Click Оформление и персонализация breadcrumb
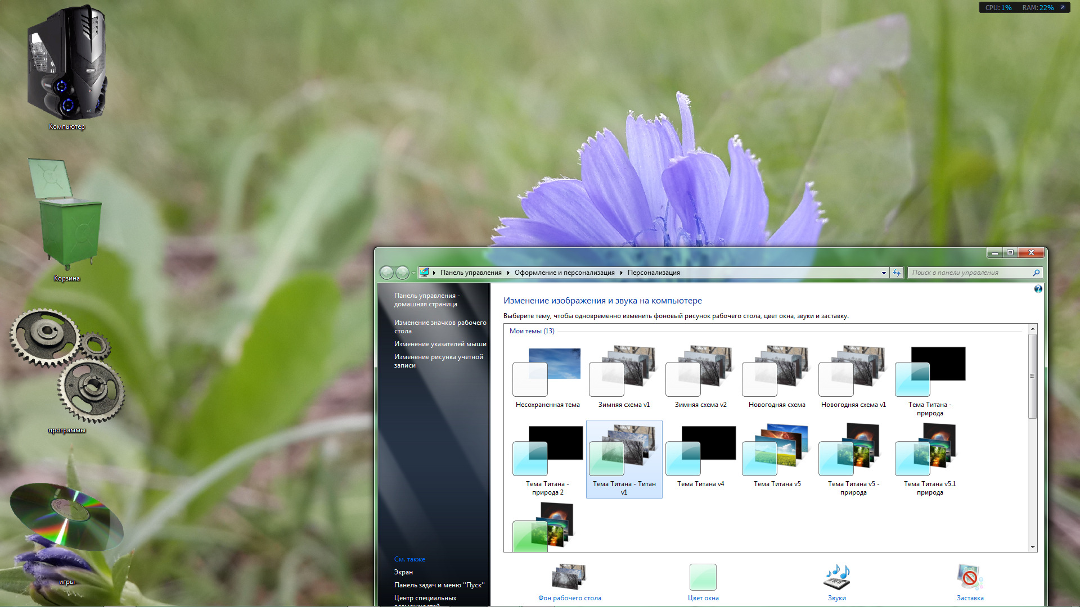 564,273
